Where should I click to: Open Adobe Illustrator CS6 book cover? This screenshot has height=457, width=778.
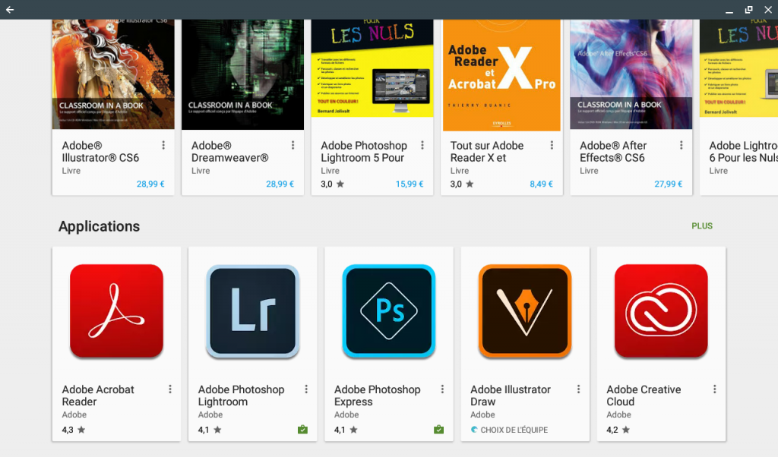[113, 74]
